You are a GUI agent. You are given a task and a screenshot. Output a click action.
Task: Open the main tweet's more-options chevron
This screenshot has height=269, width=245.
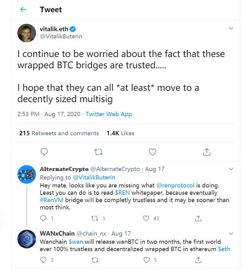pyautogui.click(x=231, y=28)
